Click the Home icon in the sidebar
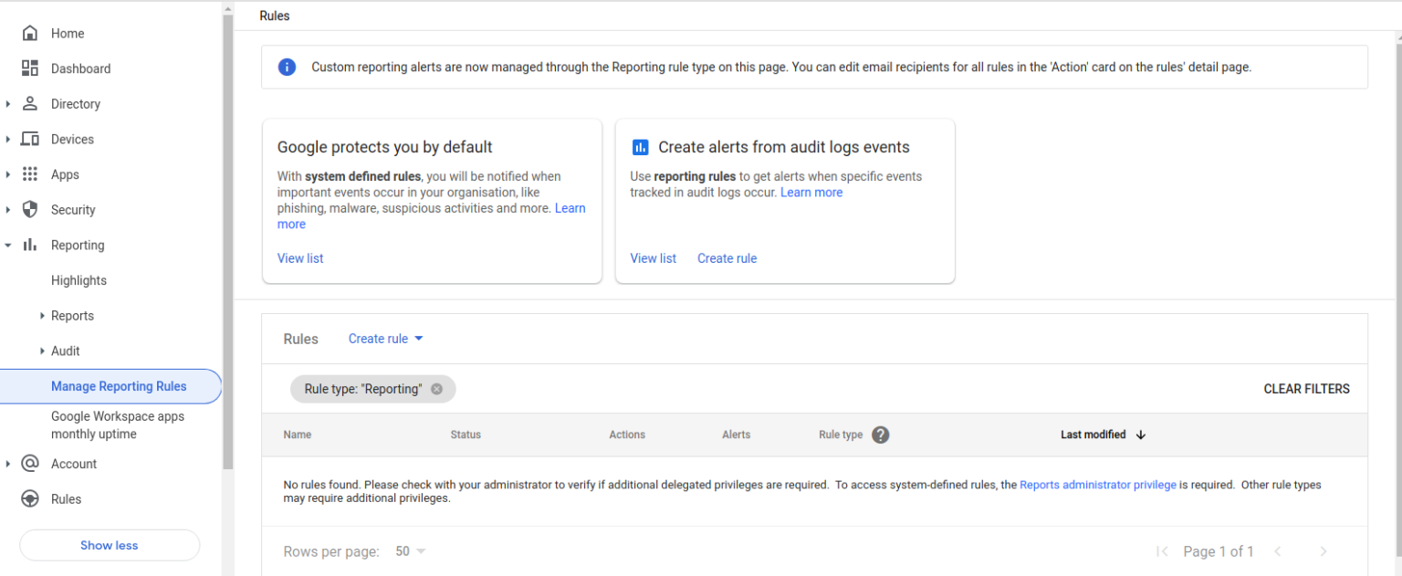 [x=31, y=33]
